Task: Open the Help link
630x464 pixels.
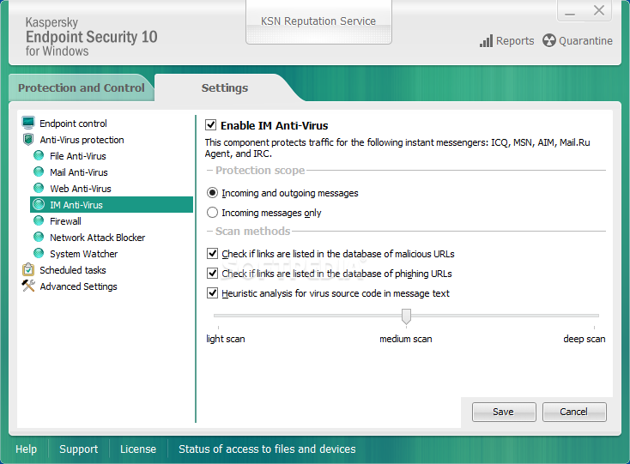Action: 26,449
